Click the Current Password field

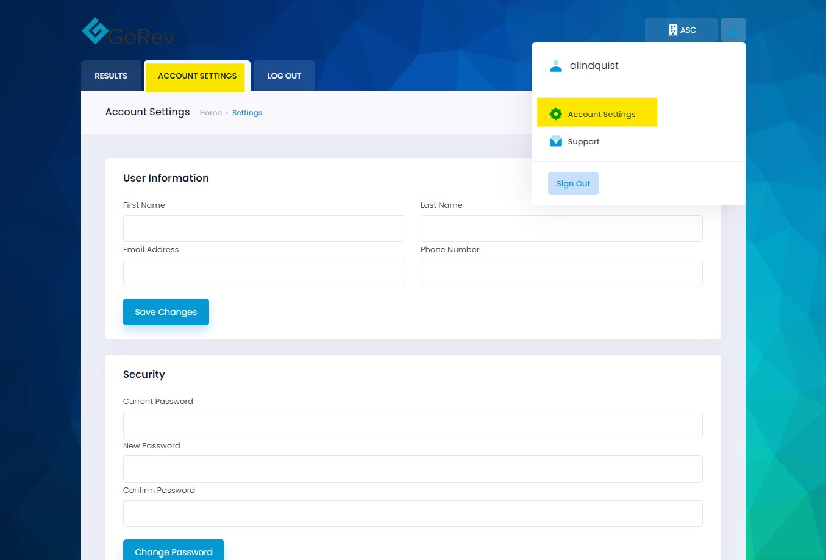tap(413, 424)
